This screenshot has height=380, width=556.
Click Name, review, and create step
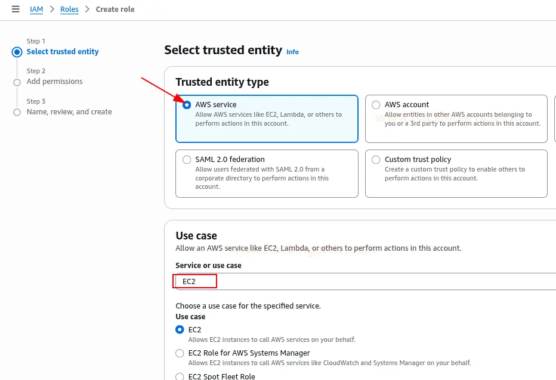69,112
